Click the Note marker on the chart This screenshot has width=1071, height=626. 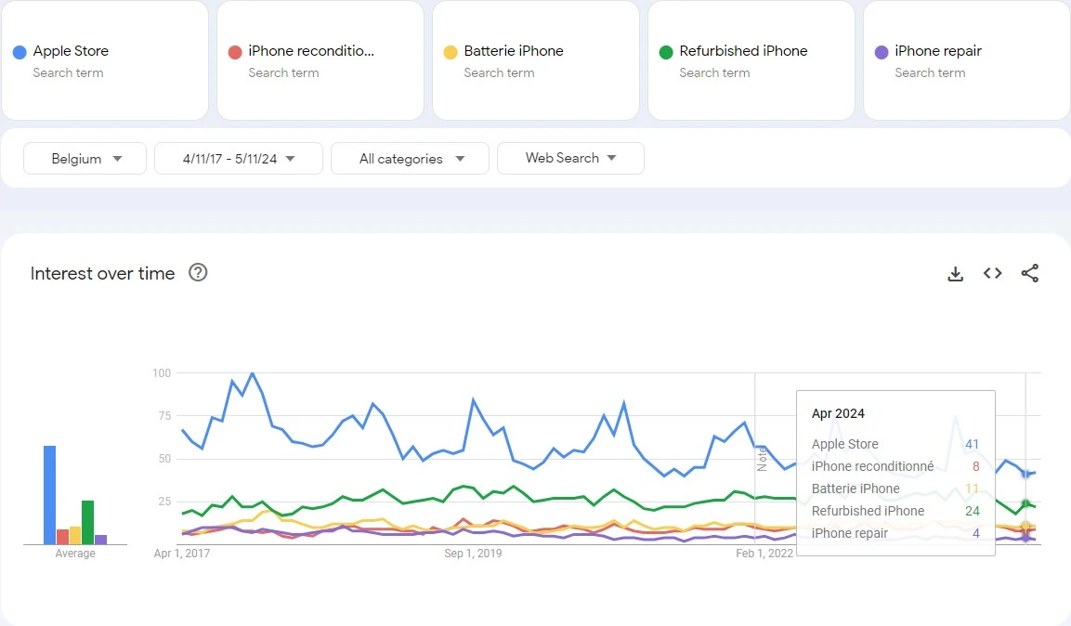click(762, 457)
